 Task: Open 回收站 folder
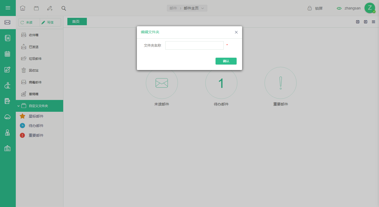(39, 70)
